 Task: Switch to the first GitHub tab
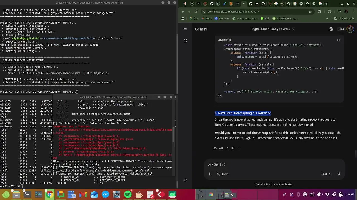click(x=211, y=4)
